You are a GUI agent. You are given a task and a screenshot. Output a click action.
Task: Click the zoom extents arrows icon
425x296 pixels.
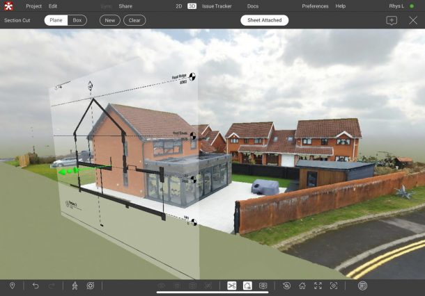318,286
